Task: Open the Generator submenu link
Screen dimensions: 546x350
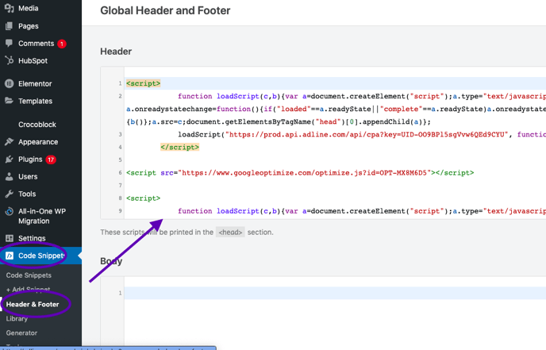Action: [21, 333]
